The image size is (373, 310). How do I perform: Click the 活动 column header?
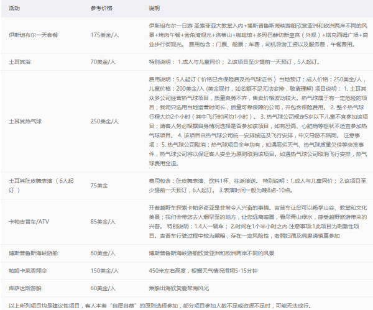click(14, 8)
